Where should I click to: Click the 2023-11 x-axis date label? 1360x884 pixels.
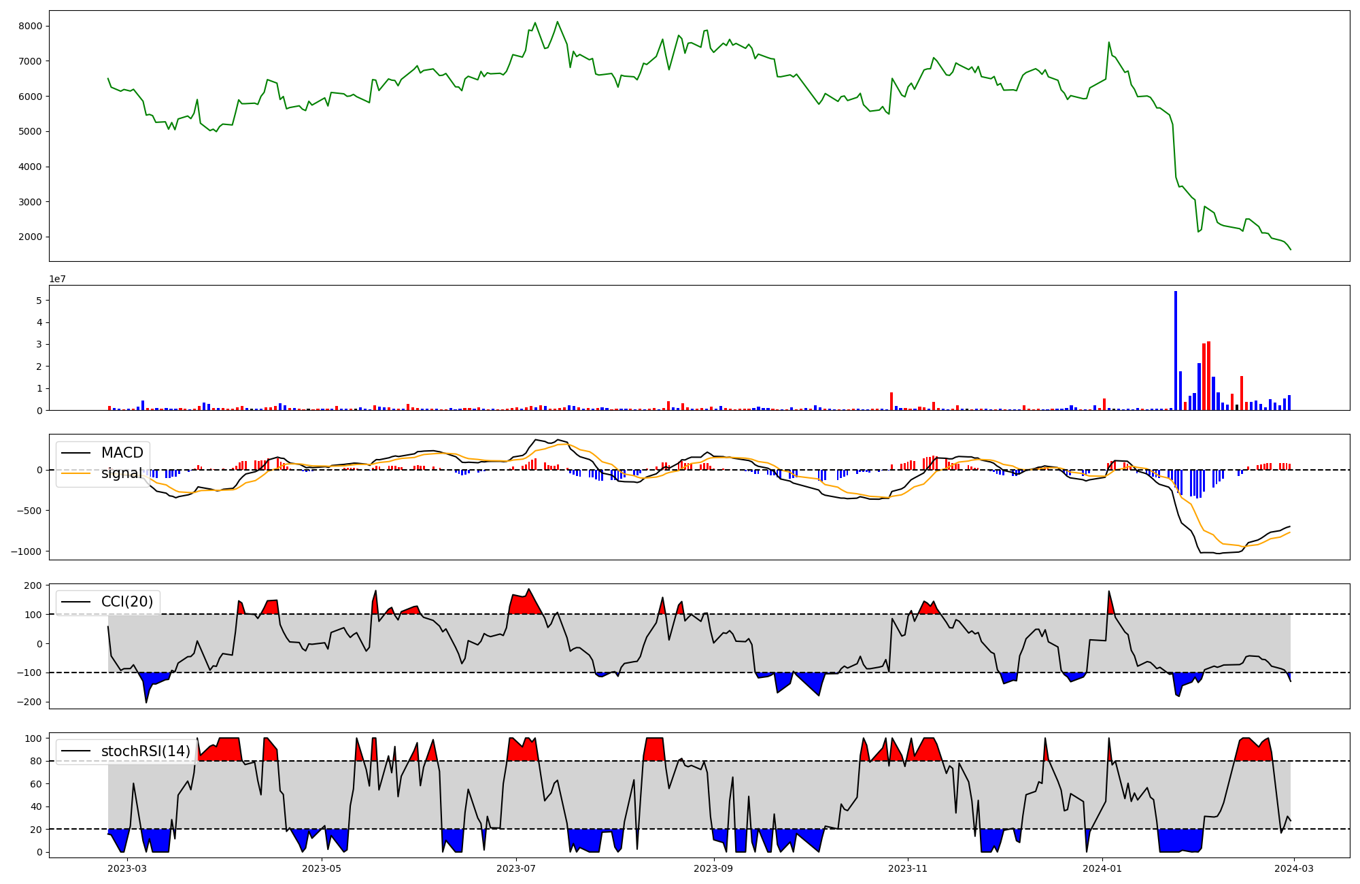(x=908, y=868)
